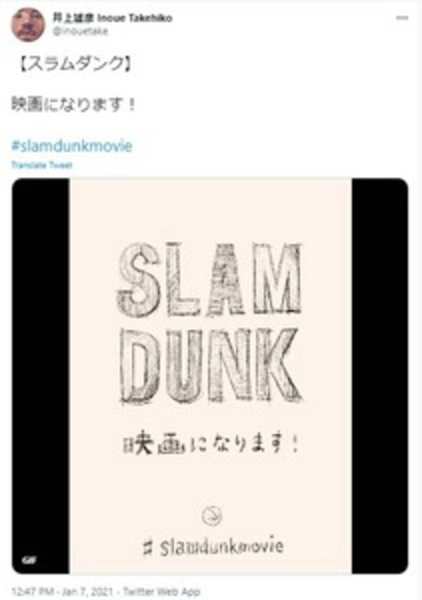Click the left black bar of the media
The width and height of the screenshot is (422, 600).
coord(40,376)
